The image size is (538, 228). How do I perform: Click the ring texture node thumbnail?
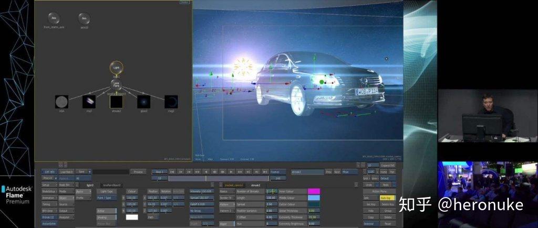click(171, 102)
